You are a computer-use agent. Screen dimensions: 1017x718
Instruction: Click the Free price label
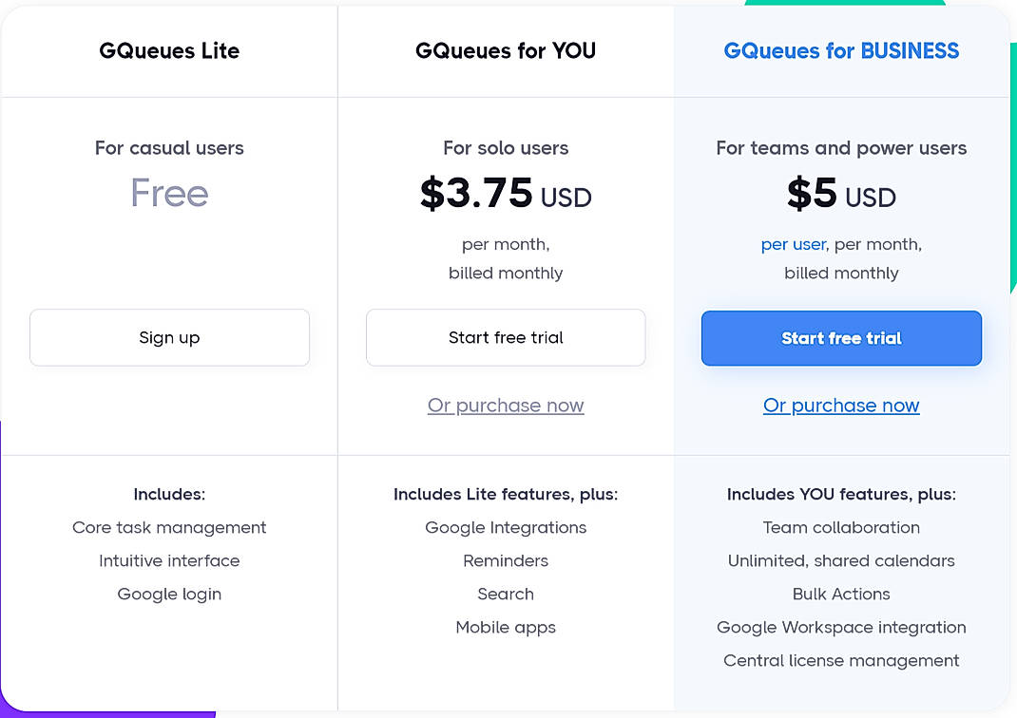tap(169, 193)
